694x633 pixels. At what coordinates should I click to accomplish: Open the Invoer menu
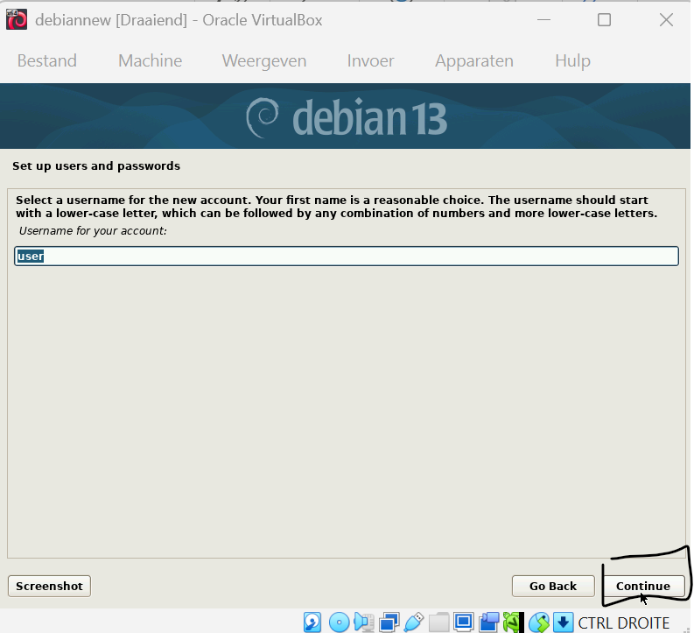pyautogui.click(x=370, y=60)
